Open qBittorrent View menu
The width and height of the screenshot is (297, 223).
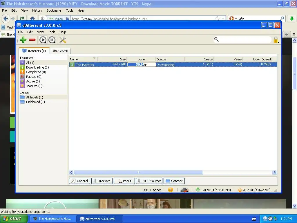click(40, 32)
